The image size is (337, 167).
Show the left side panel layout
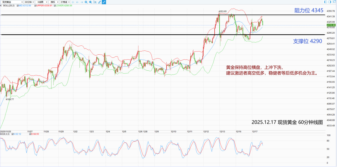click(326, 2)
